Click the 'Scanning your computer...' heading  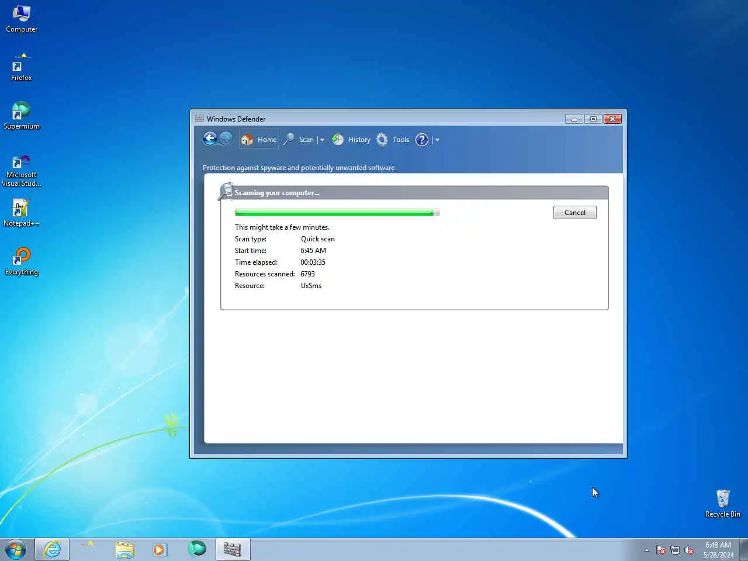point(277,193)
